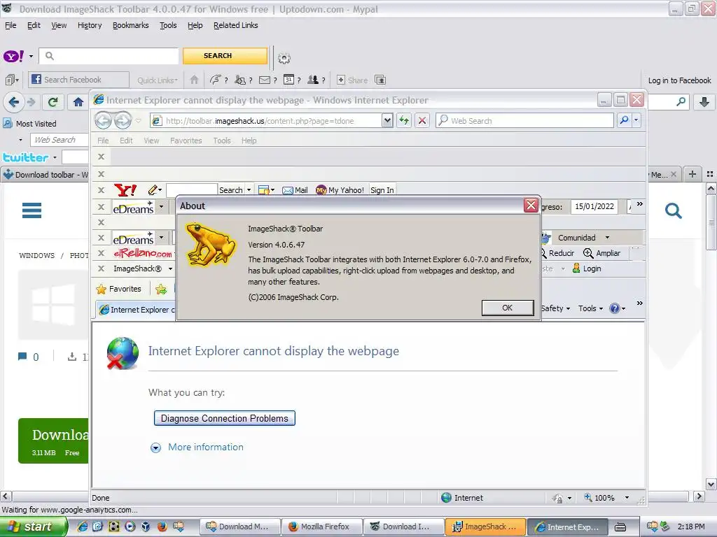Open Yahoo Search dropdown arrow in IE
717x537 pixels.
249,190
